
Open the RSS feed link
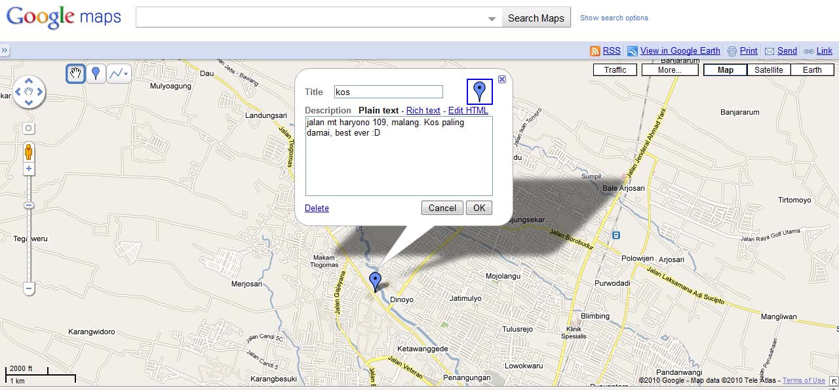pos(612,50)
